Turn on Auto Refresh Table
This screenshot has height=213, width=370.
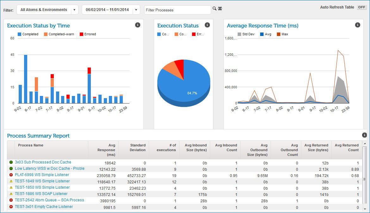click(361, 7)
